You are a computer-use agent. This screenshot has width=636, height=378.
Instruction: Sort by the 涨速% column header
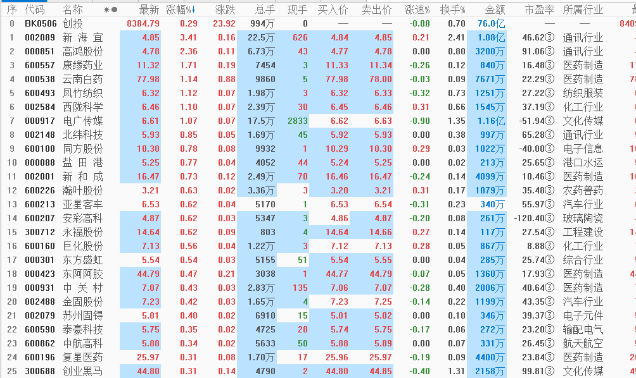tap(417, 9)
